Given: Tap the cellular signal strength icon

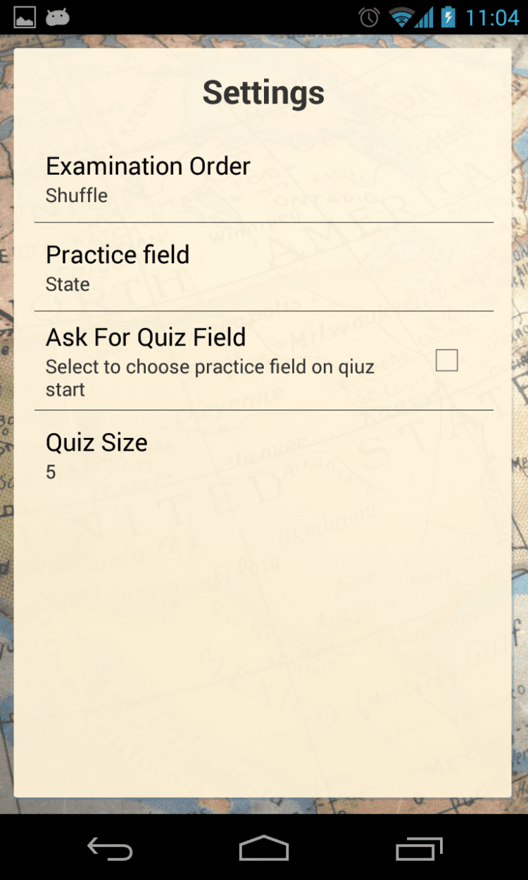Looking at the screenshot, I should point(425,18).
